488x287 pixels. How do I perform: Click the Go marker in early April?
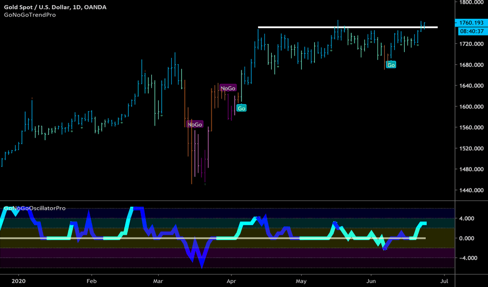[241, 108]
